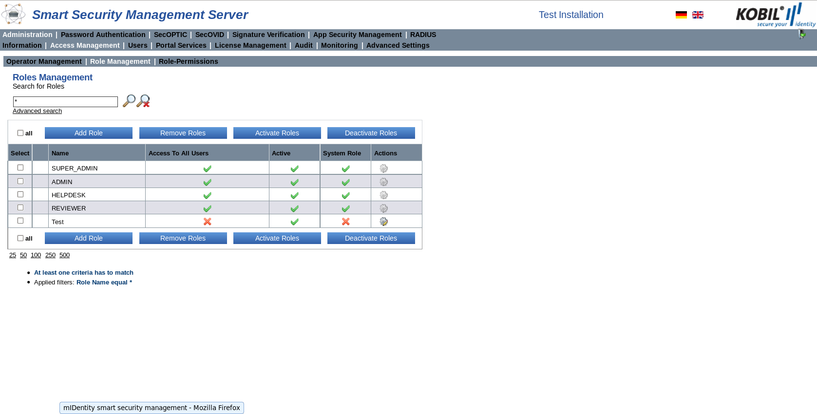817x414 pixels.
Task: Tick the top 'all' checkbox
Action: pyautogui.click(x=20, y=132)
